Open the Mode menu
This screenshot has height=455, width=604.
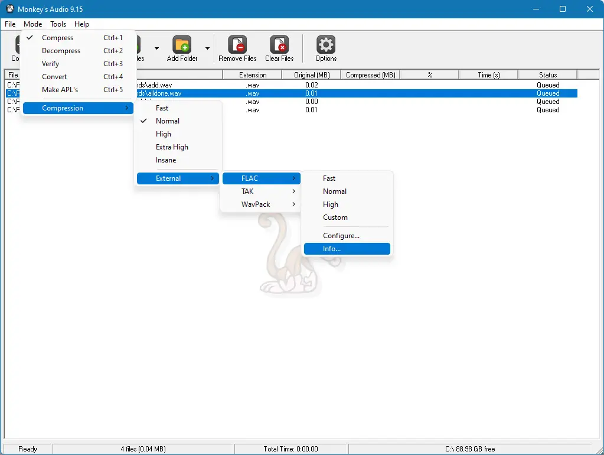[32, 24]
